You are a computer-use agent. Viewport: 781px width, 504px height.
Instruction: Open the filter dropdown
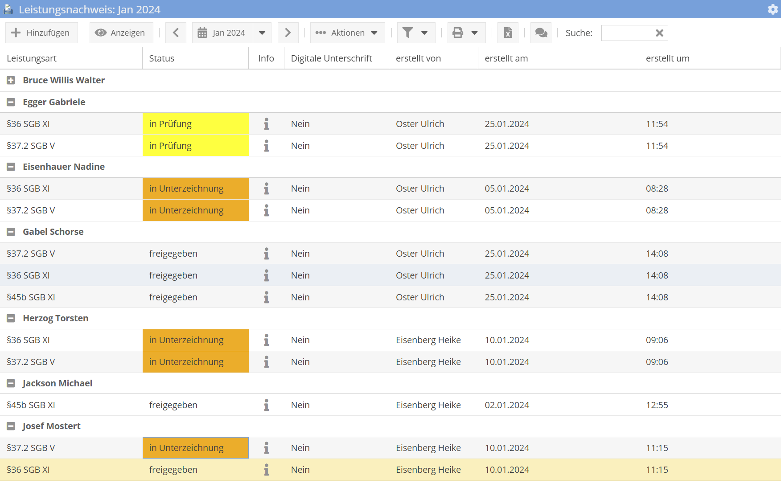tap(415, 33)
